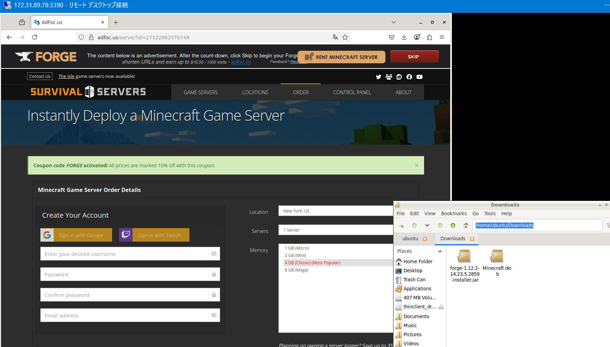
Task: Open the Firefox account icon
Action: 417,37
